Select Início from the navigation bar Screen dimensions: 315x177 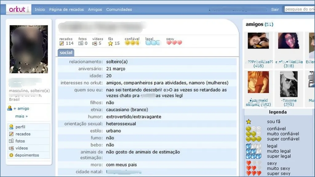(x=40, y=10)
